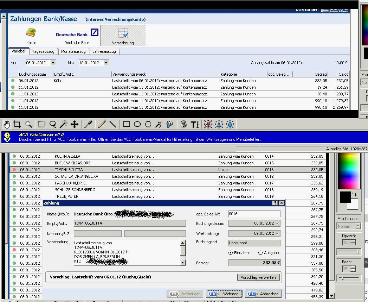This screenshot has width=368, height=302.
Task: Select the Text tool
Action: click(195, 124)
